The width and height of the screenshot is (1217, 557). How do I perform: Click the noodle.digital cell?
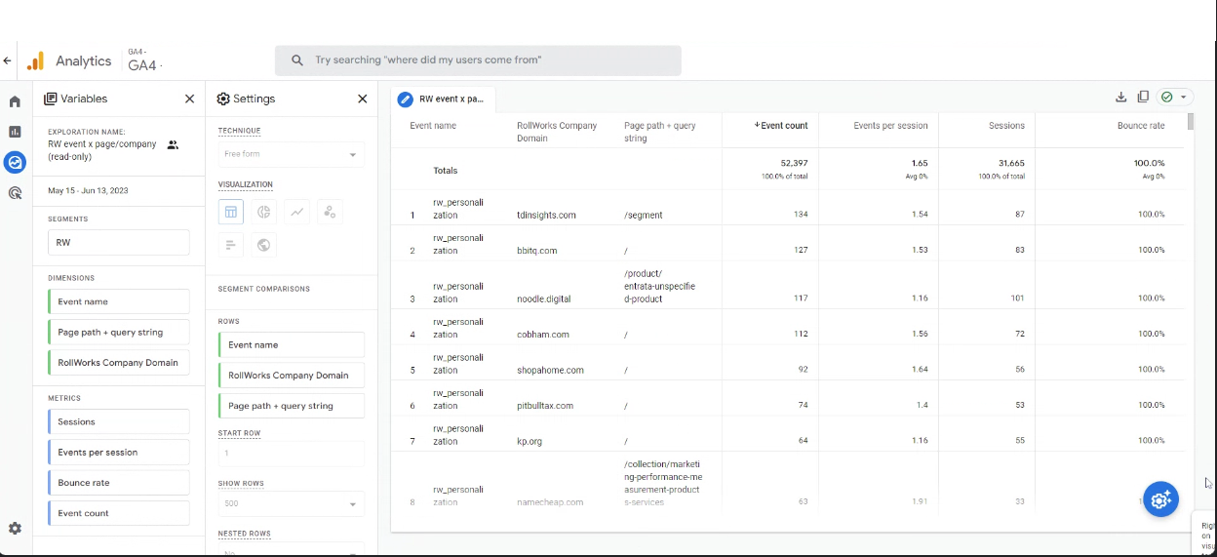coord(544,299)
